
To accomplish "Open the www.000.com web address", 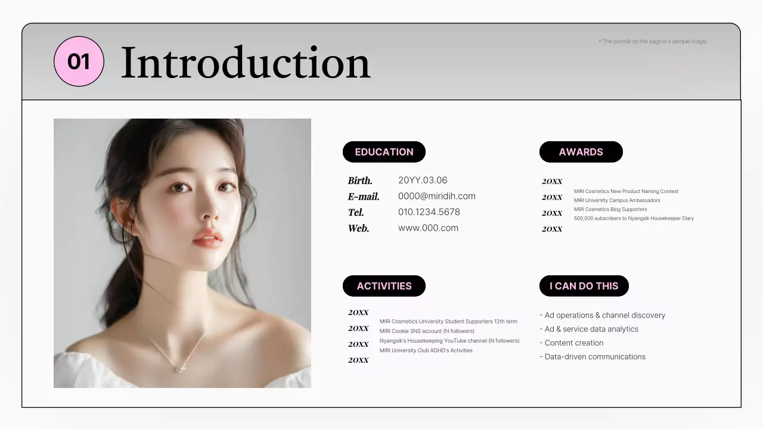I will 428,228.
